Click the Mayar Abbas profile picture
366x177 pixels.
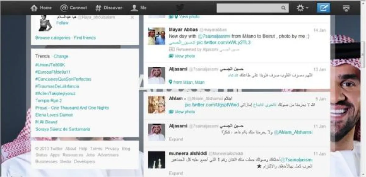pyautogui.click(x=156, y=36)
